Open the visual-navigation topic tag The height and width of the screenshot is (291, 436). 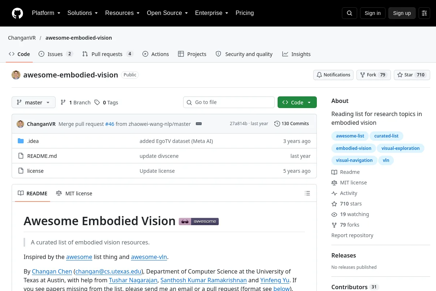point(354,160)
